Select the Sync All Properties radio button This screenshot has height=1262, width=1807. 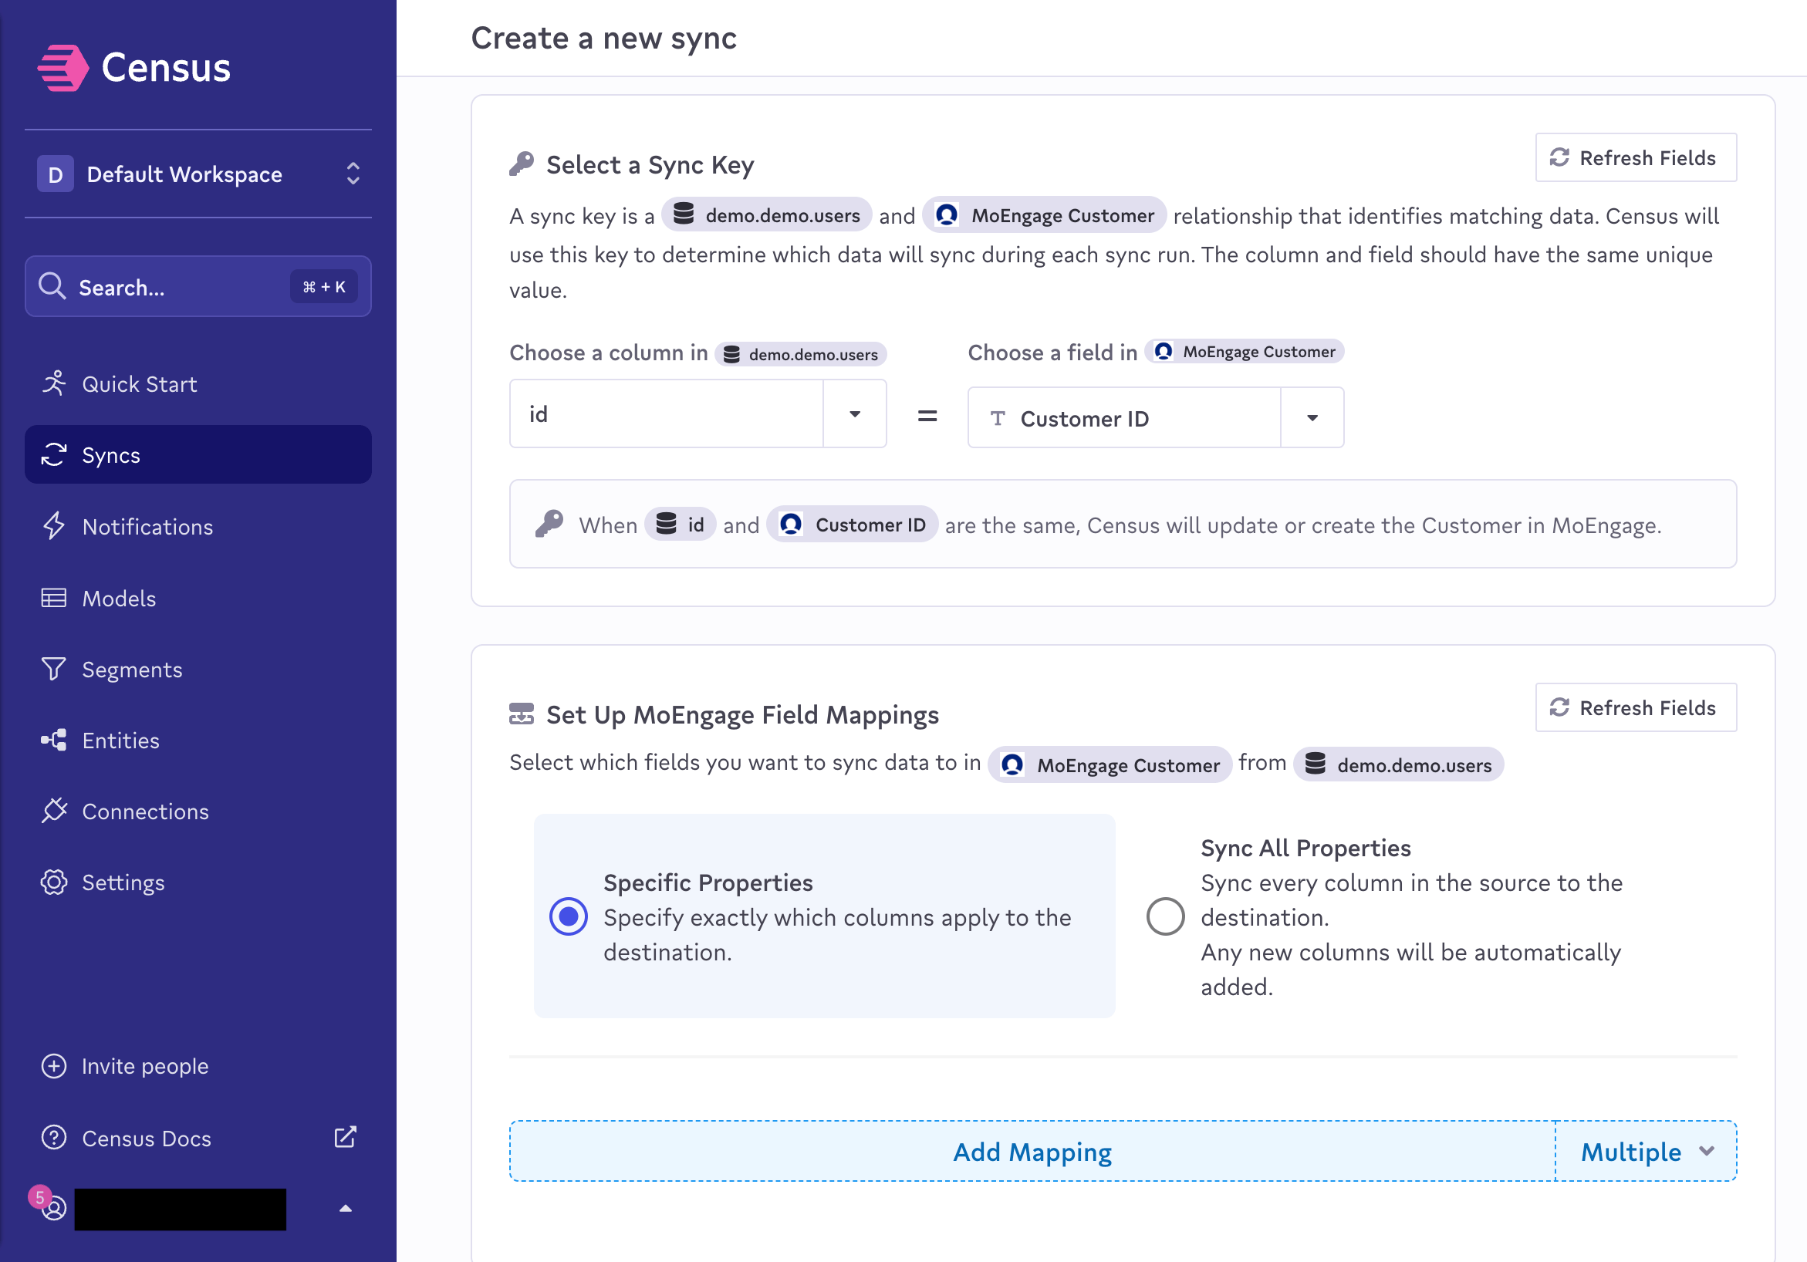click(x=1165, y=916)
